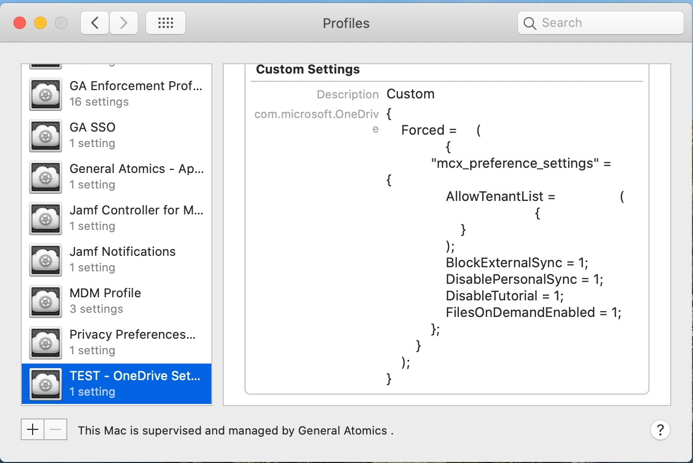Image resolution: width=693 pixels, height=463 pixels.
Task: Go forward with the right chevron button
Action: (123, 23)
